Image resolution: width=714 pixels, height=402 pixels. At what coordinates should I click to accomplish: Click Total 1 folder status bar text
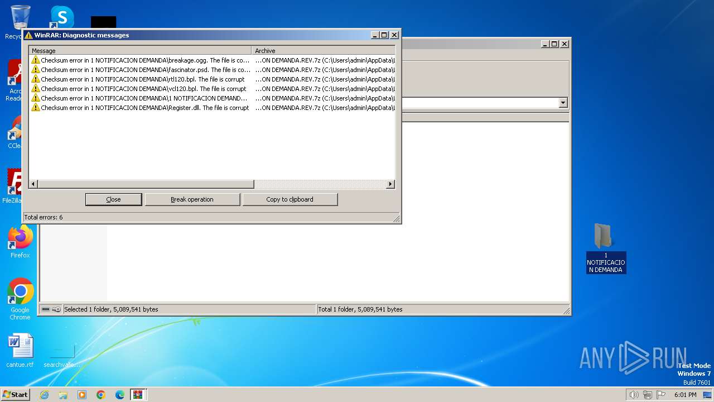[x=360, y=309]
